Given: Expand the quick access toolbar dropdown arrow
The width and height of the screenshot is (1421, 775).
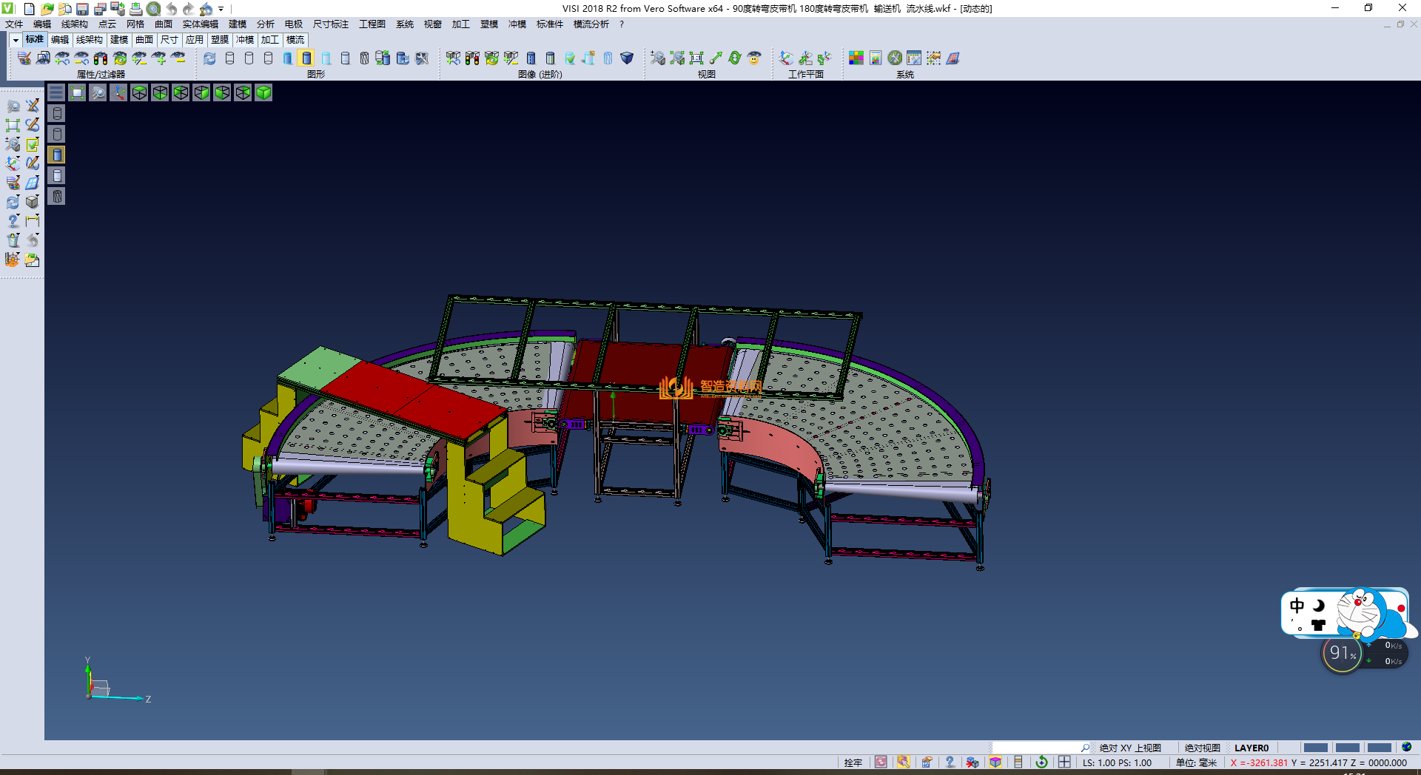Looking at the screenshot, I should pos(221,9).
